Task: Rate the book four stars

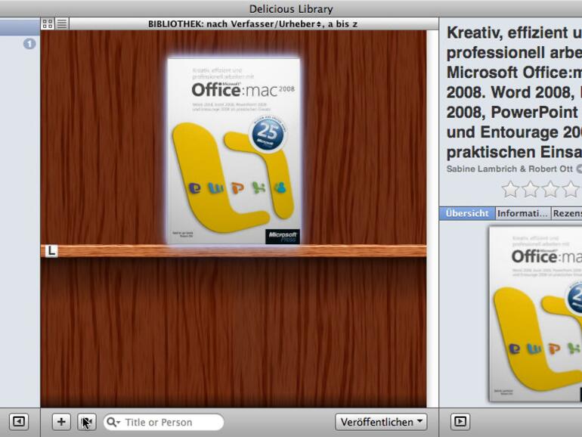Action: click(571, 189)
